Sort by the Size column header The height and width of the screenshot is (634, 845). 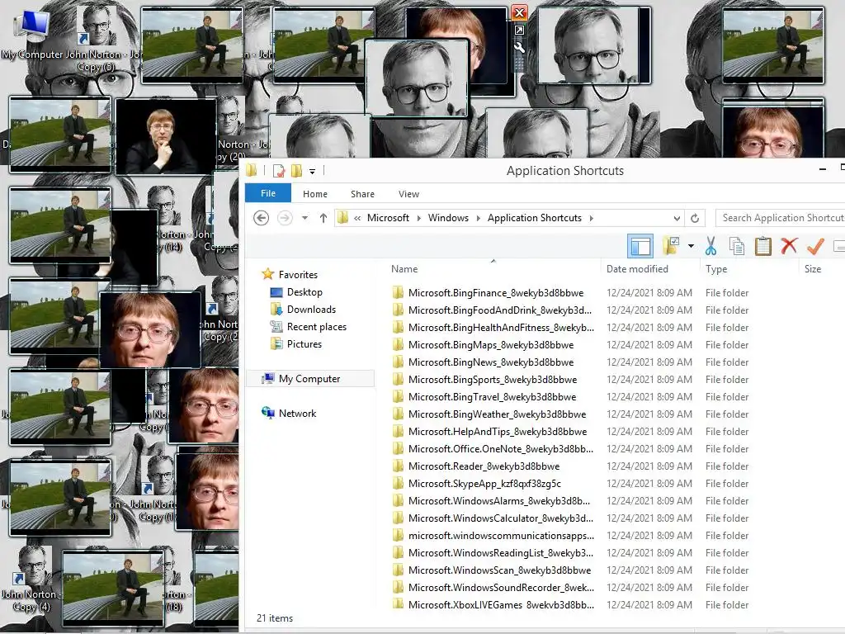coord(813,269)
